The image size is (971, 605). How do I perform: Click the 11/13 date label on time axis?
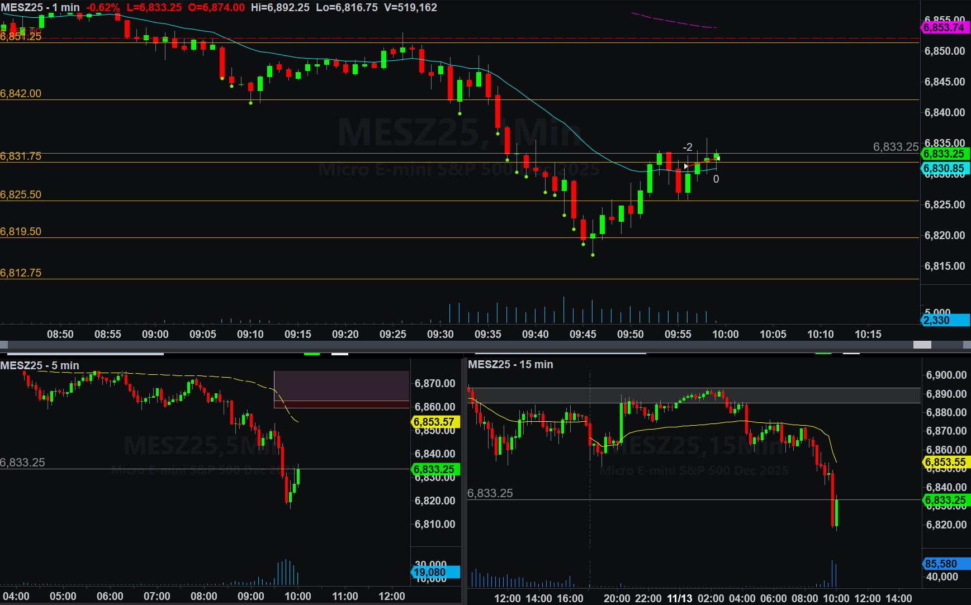(679, 598)
